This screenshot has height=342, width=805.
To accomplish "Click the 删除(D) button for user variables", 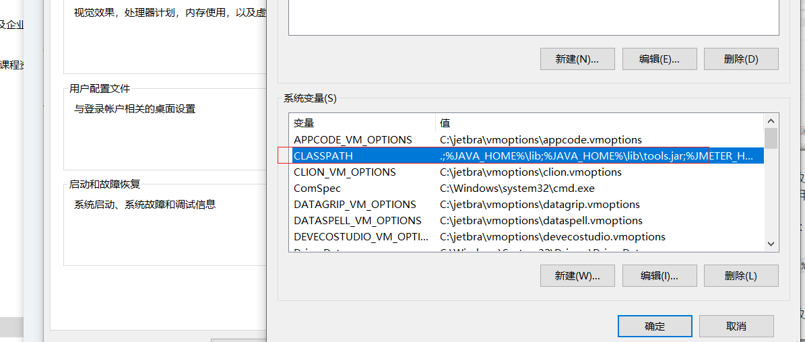I will [x=741, y=59].
